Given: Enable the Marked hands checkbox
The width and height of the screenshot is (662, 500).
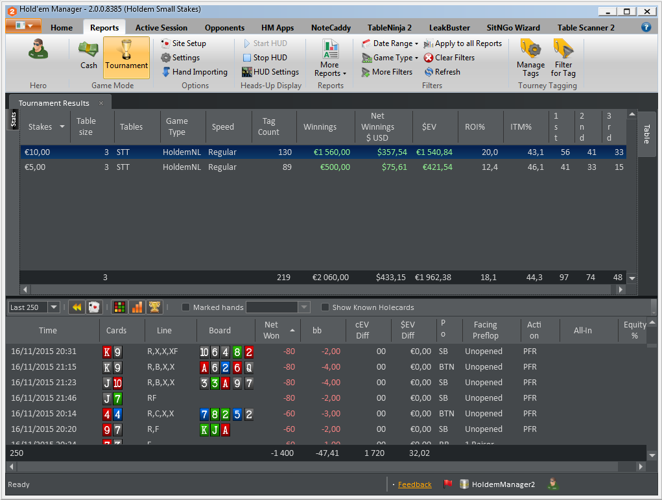Looking at the screenshot, I should tap(186, 307).
